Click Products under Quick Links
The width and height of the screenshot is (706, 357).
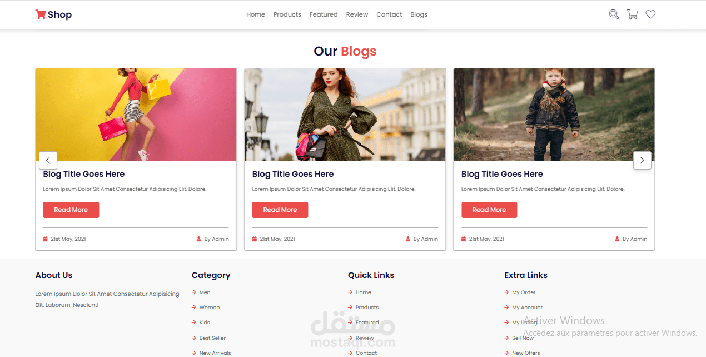point(364,308)
